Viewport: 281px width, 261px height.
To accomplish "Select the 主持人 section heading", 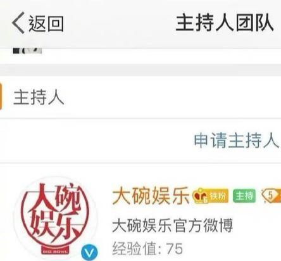I will (x=39, y=97).
